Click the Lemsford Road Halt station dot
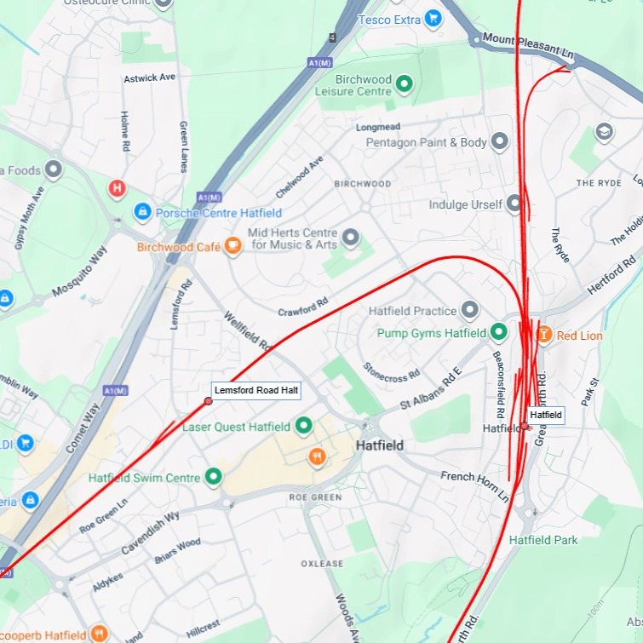Screen dimensions: 643x643 tap(209, 401)
